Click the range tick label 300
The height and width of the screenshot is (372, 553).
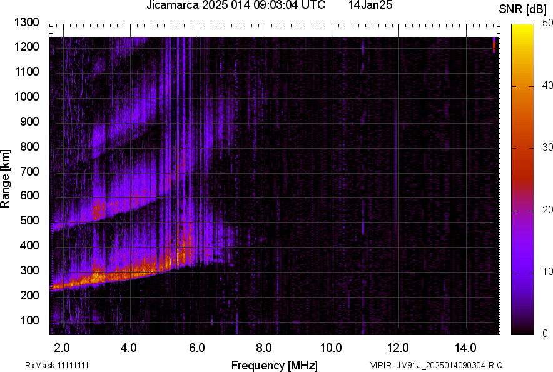click(x=29, y=270)
